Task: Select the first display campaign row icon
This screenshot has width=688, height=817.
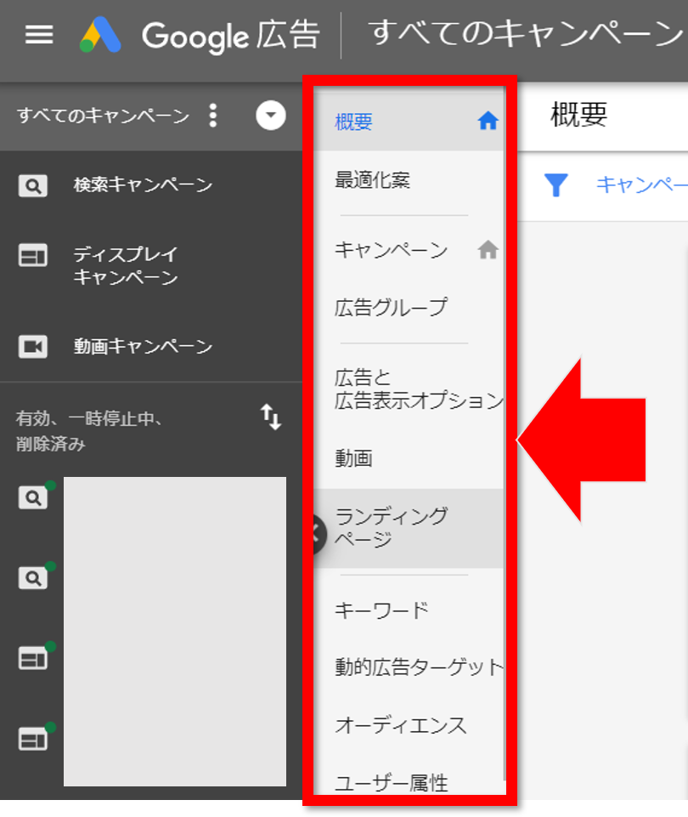Action: 34,658
